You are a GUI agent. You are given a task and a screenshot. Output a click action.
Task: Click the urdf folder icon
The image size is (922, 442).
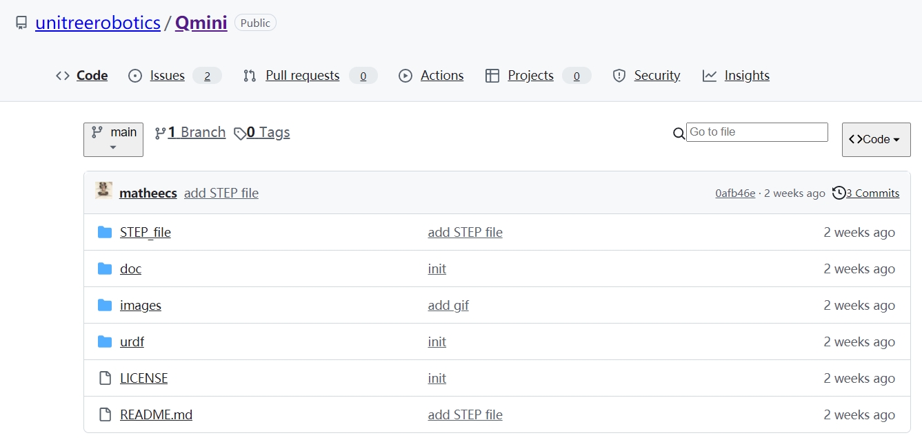coord(105,342)
